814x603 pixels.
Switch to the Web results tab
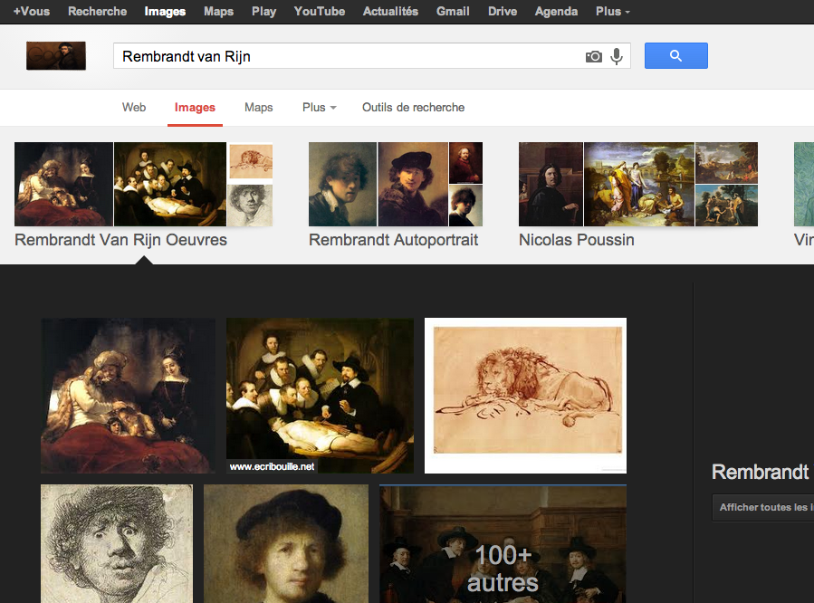134,108
